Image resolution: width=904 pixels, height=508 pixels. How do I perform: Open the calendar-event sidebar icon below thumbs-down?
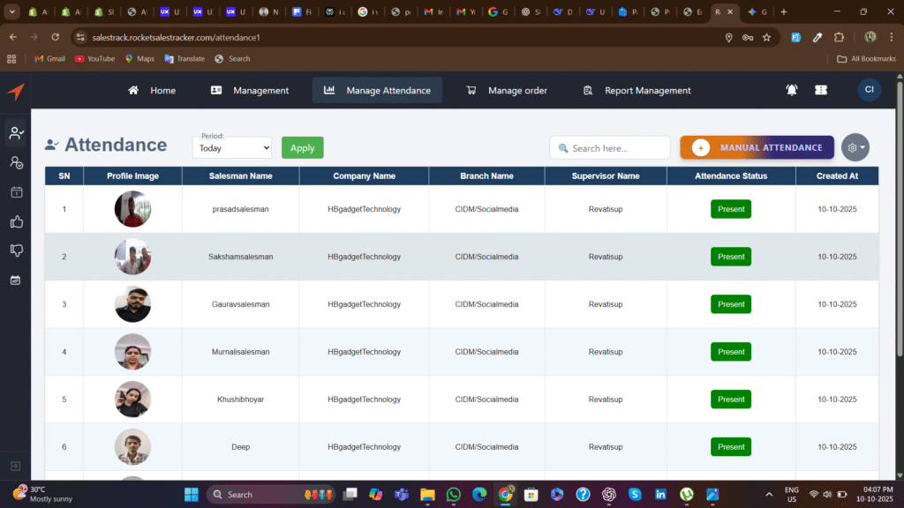(16, 280)
